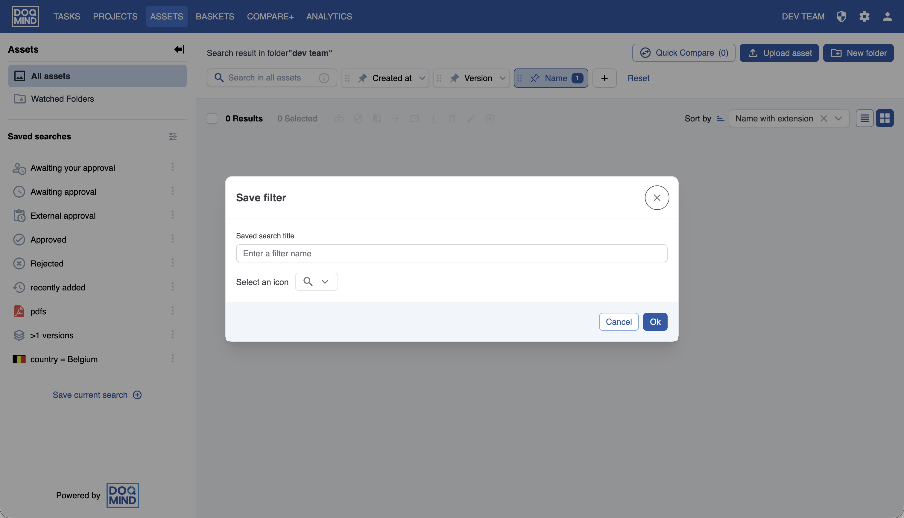Click the Quick Compare (0) button
Image resolution: width=904 pixels, height=518 pixels.
click(684, 53)
